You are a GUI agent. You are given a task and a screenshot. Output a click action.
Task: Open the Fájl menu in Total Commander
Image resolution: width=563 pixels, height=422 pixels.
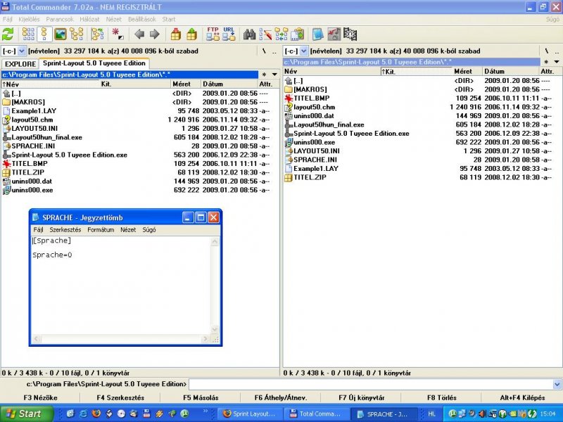click(x=7, y=20)
